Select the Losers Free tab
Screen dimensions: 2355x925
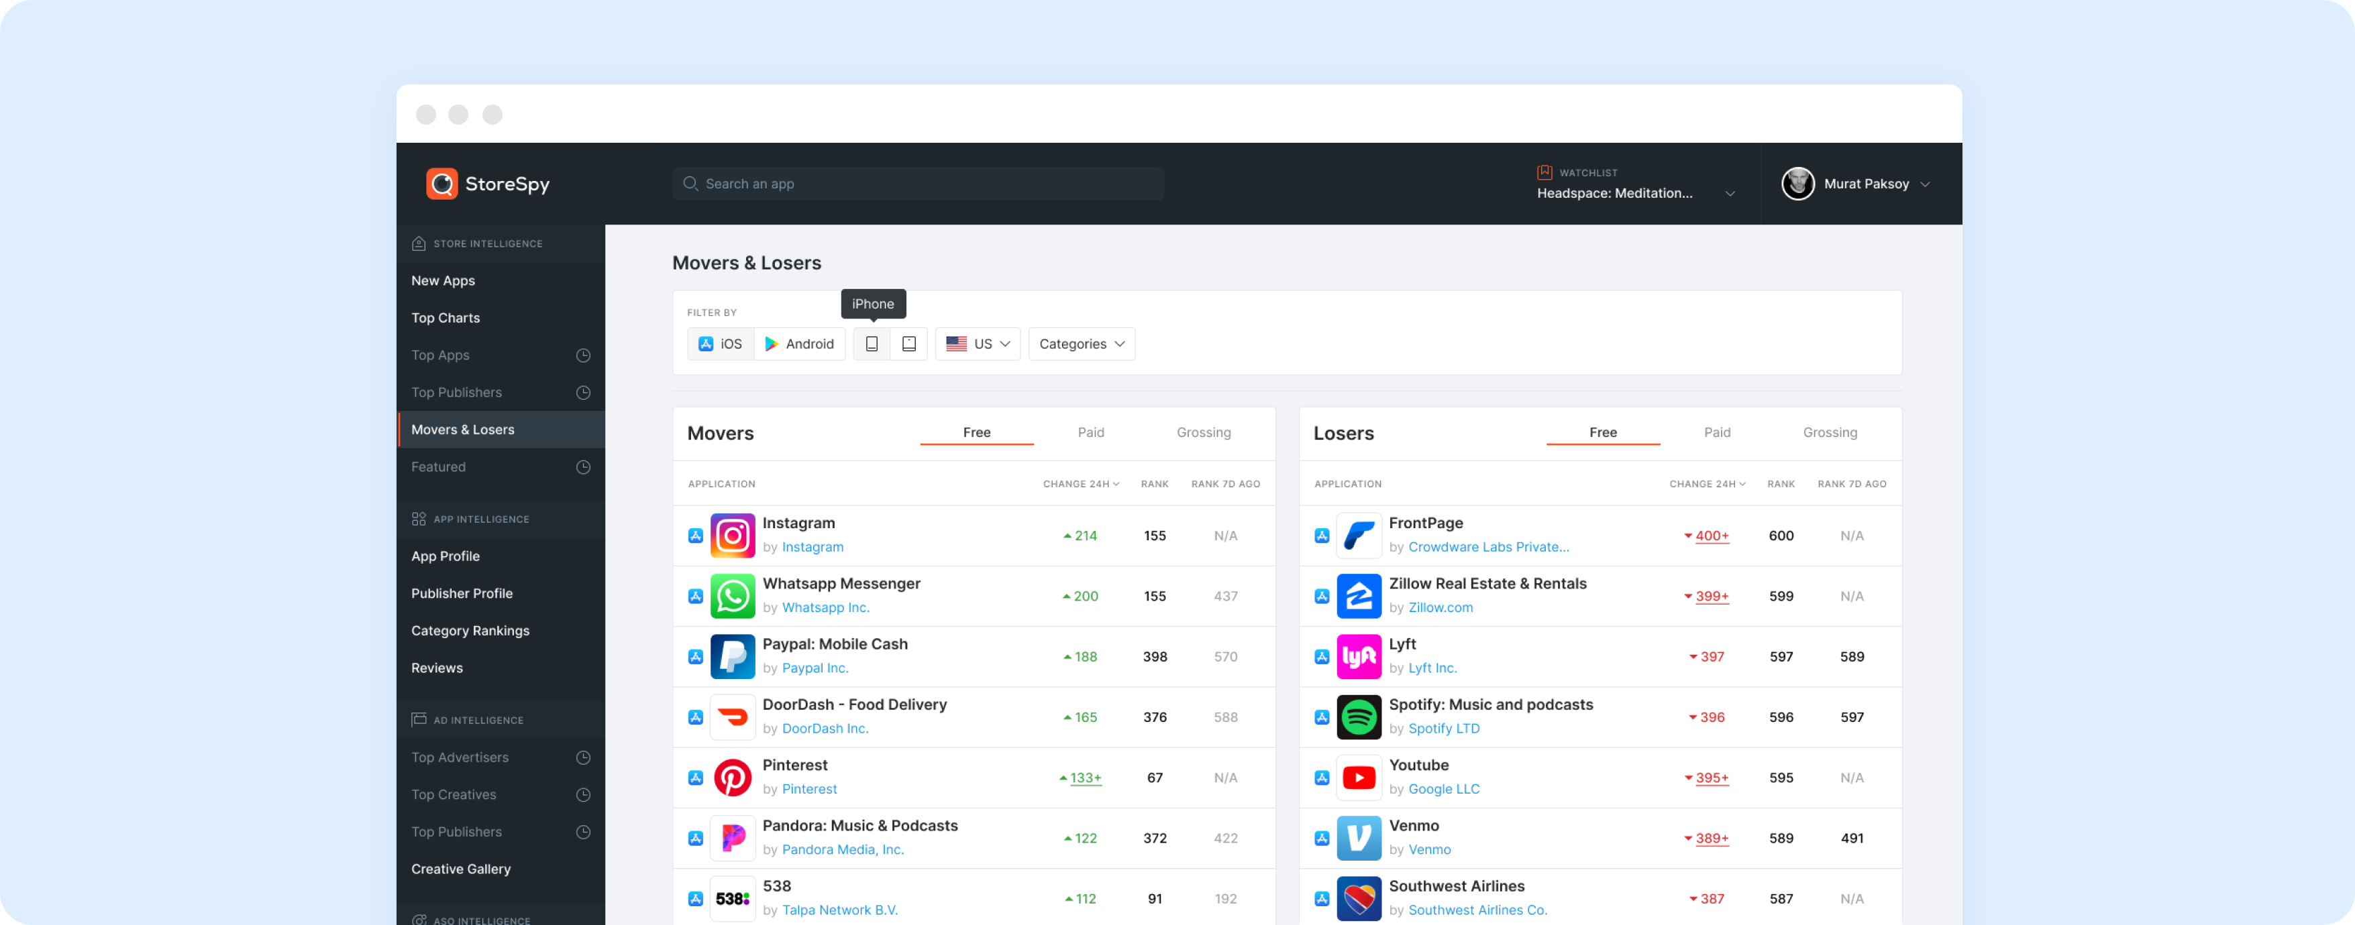coord(1603,432)
